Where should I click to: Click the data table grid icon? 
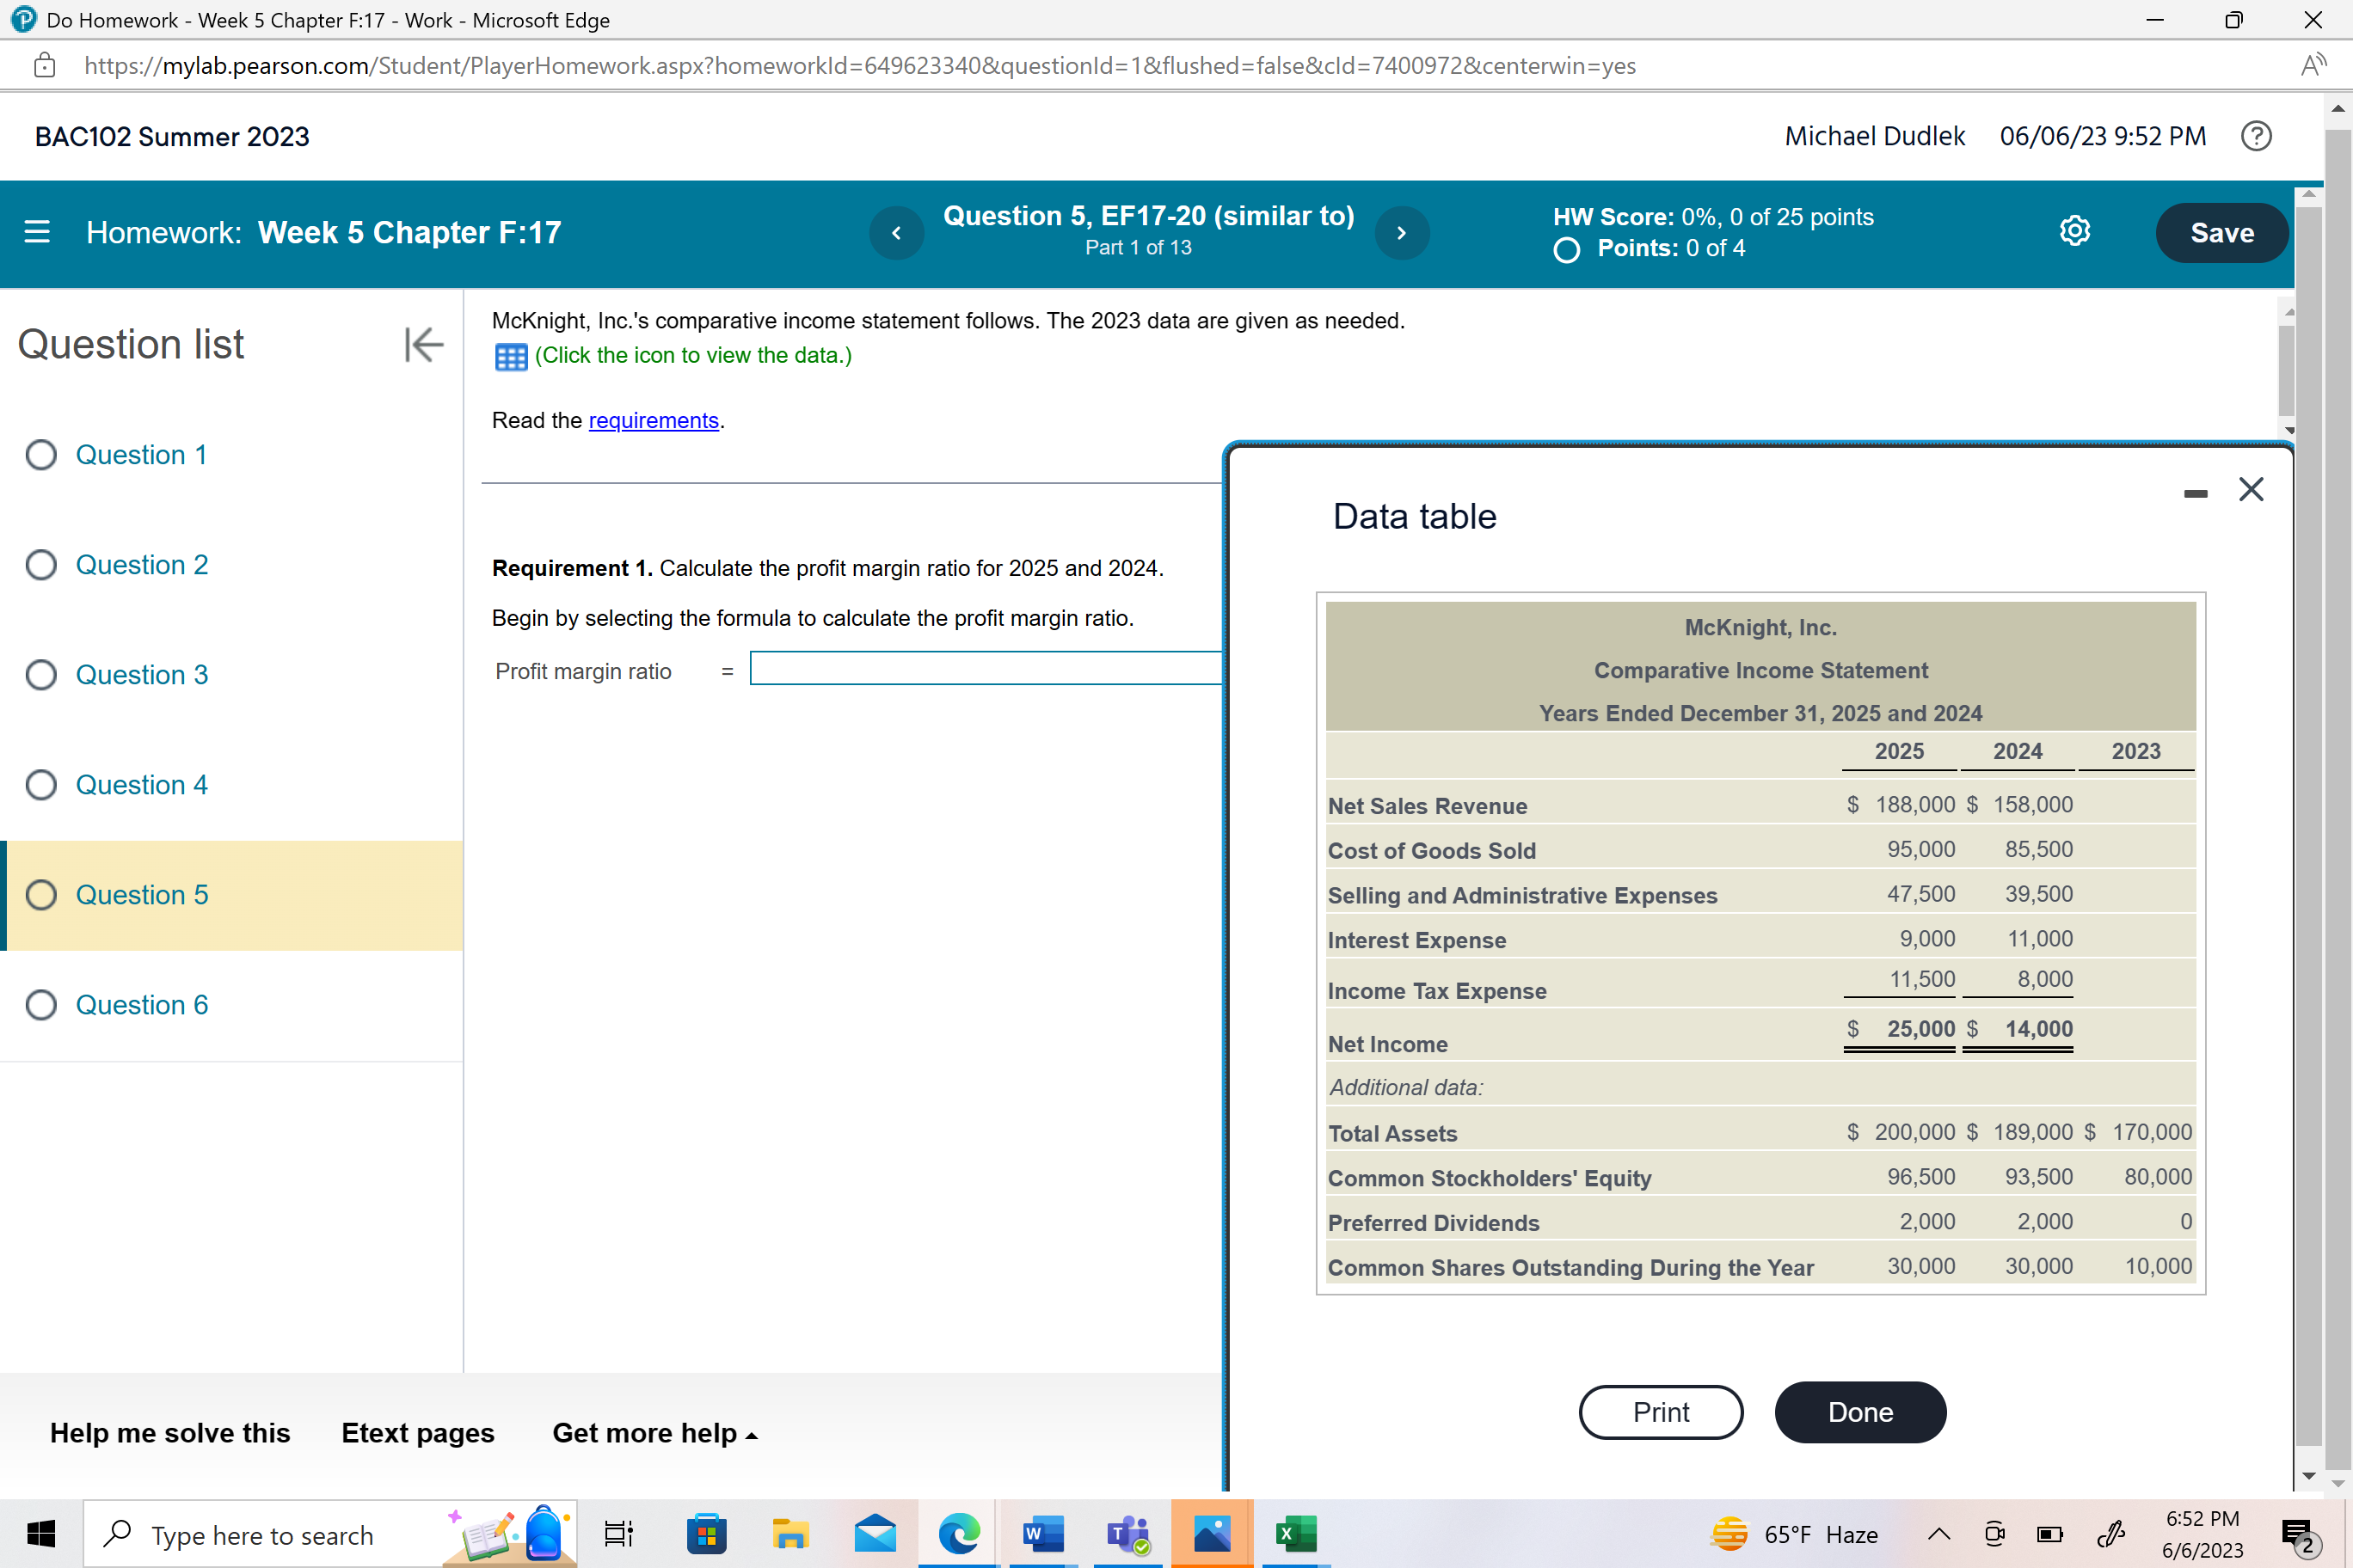click(x=510, y=357)
